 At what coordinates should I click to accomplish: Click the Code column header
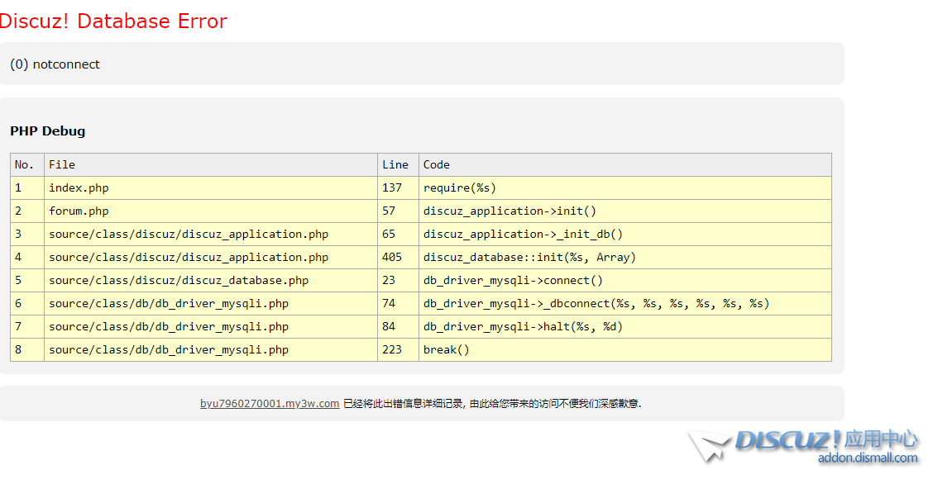437,164
